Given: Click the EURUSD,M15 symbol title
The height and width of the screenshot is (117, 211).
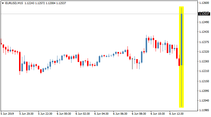Looking at the screenshot, I should click(x=14, y=3).
